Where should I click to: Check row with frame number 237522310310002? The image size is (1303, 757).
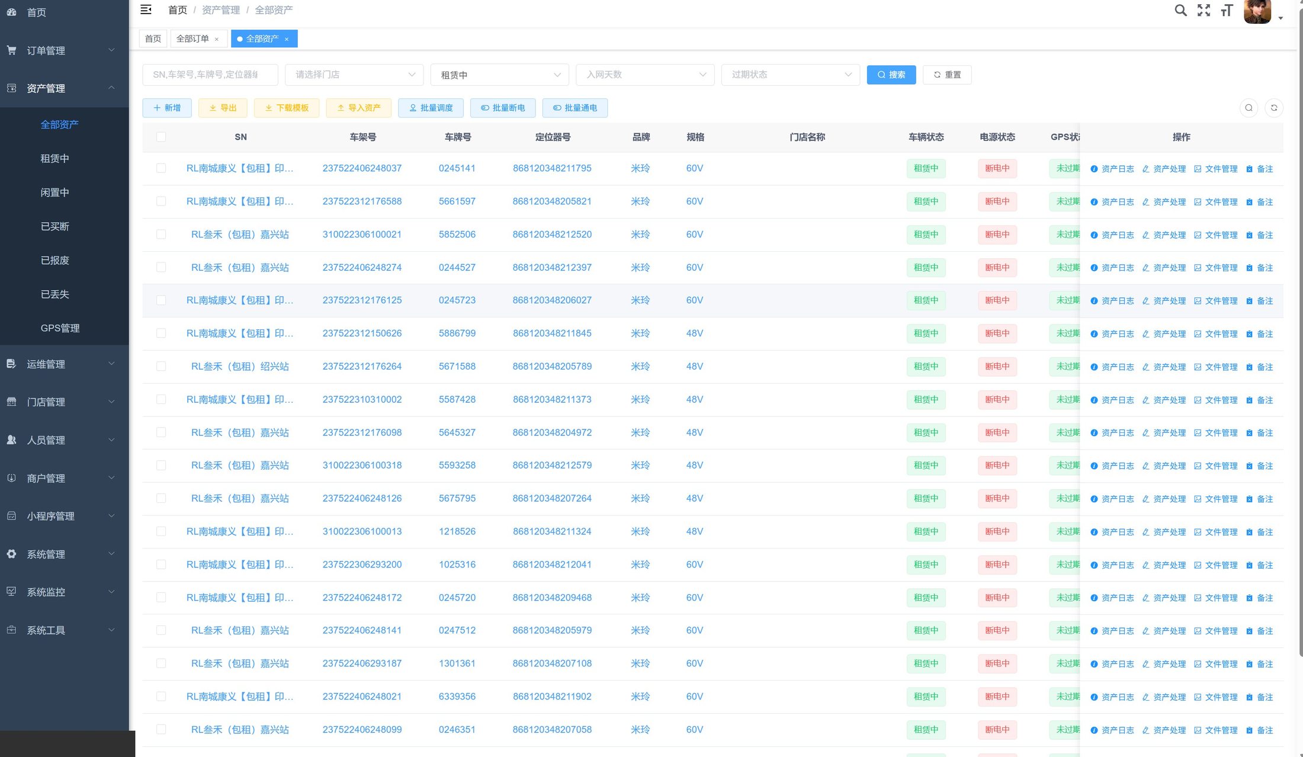[x=161, y=399]
